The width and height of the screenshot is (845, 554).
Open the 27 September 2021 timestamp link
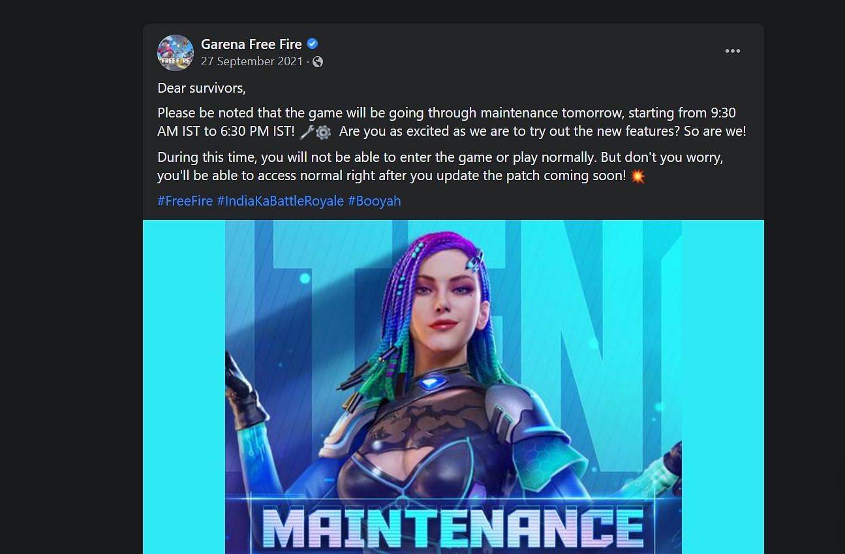coord(252,61)
